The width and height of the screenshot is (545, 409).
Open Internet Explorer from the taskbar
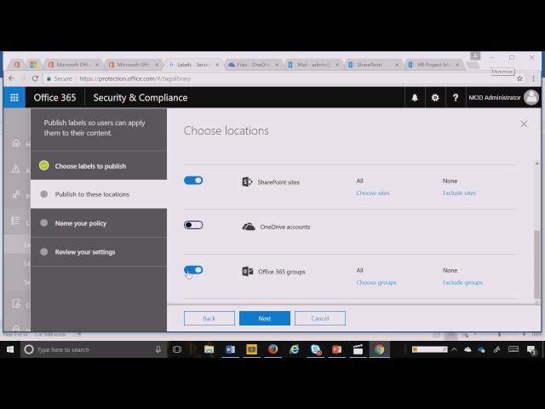(x=294, y=349)
